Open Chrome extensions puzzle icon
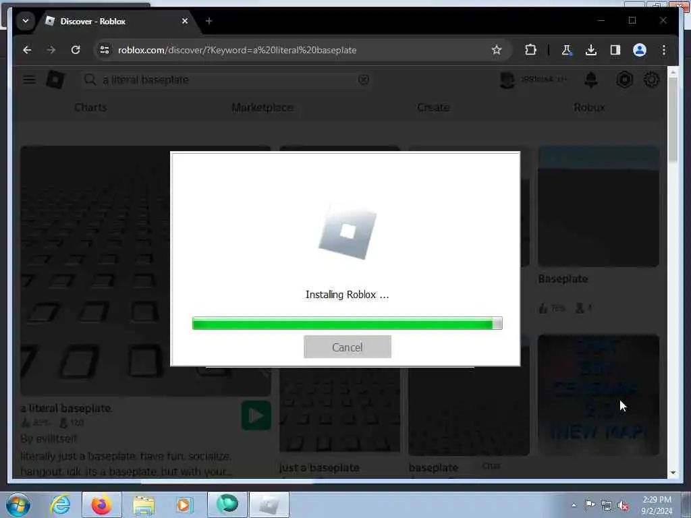 pos(530,50)
